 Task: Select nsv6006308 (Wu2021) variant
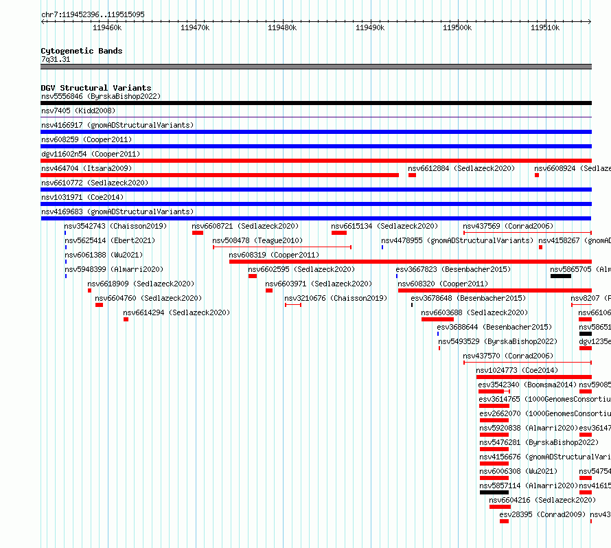(x=518, y=471)
